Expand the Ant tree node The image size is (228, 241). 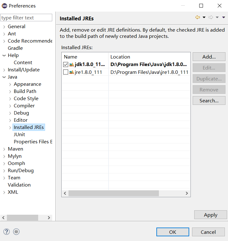coord(4,34)
